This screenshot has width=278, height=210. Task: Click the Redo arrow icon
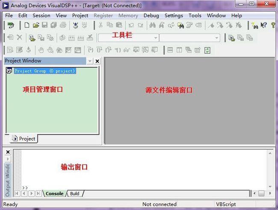[140, 25]
